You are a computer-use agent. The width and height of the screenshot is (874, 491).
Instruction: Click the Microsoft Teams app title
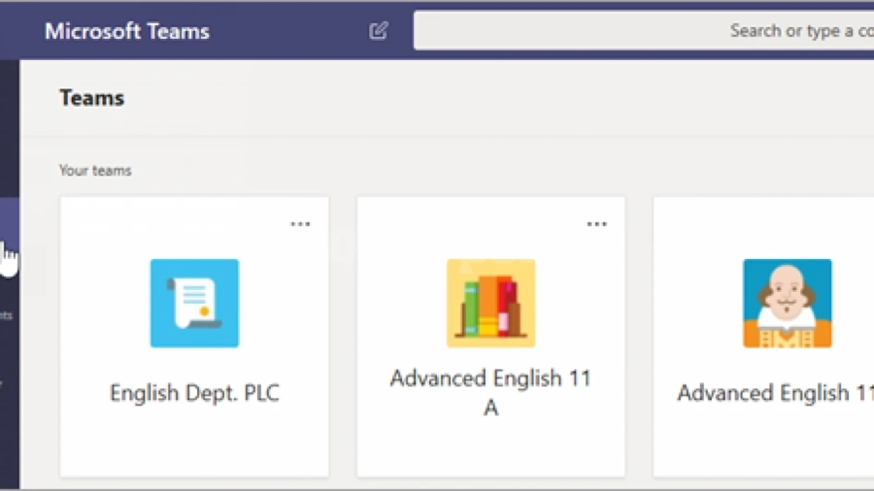coord(127,31)
